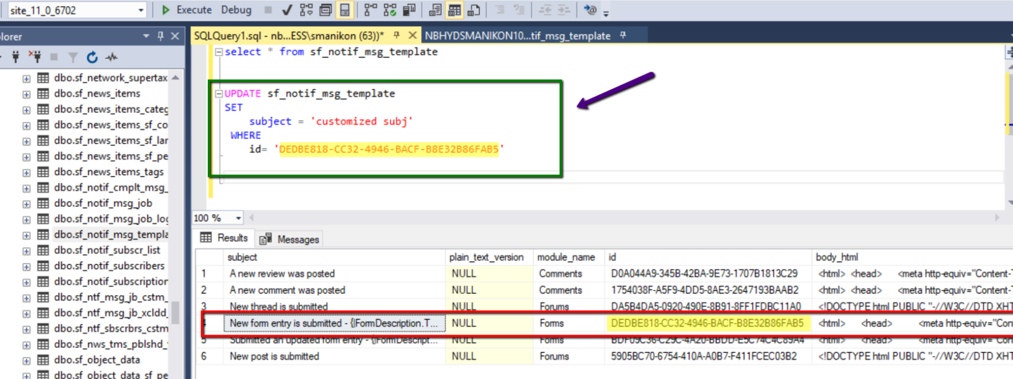
Task: Toggle Include Client Statistics
Action: pos(409,10)
